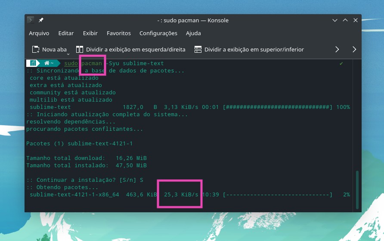Image resolution: width=384 pixels, height=241 pixels.
Task: Click the line 'extra está atualizado'
Action: tap(66, 85)
